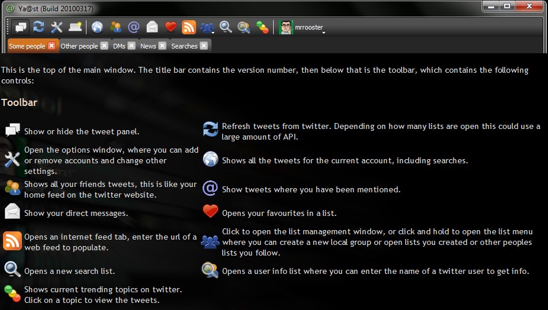
Task: Open friends tweets from the toolbar people icon
Action: pos(116,27)
